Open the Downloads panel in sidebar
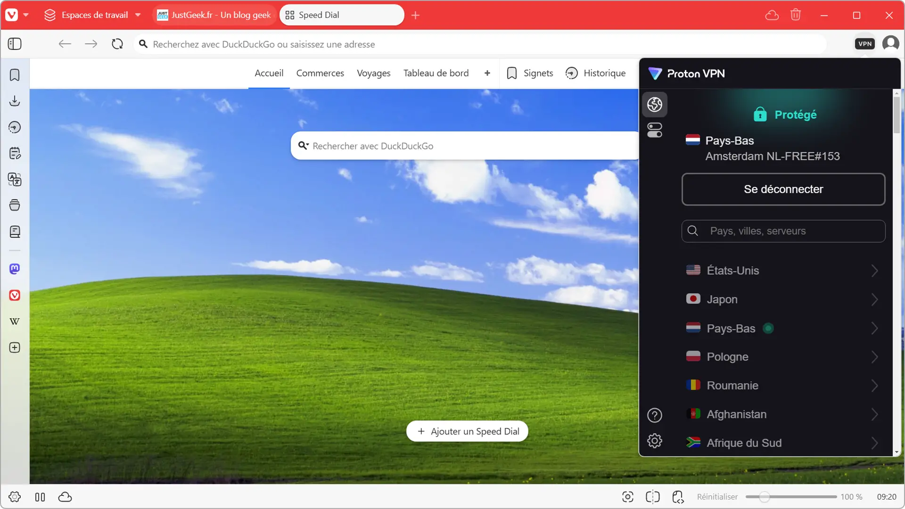Image resolution: width=905 pixels, height=509 pixels. (15, 101)
